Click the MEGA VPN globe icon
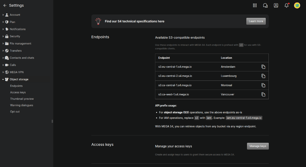This screenshot has height=167, width=306. coord(7,72)
